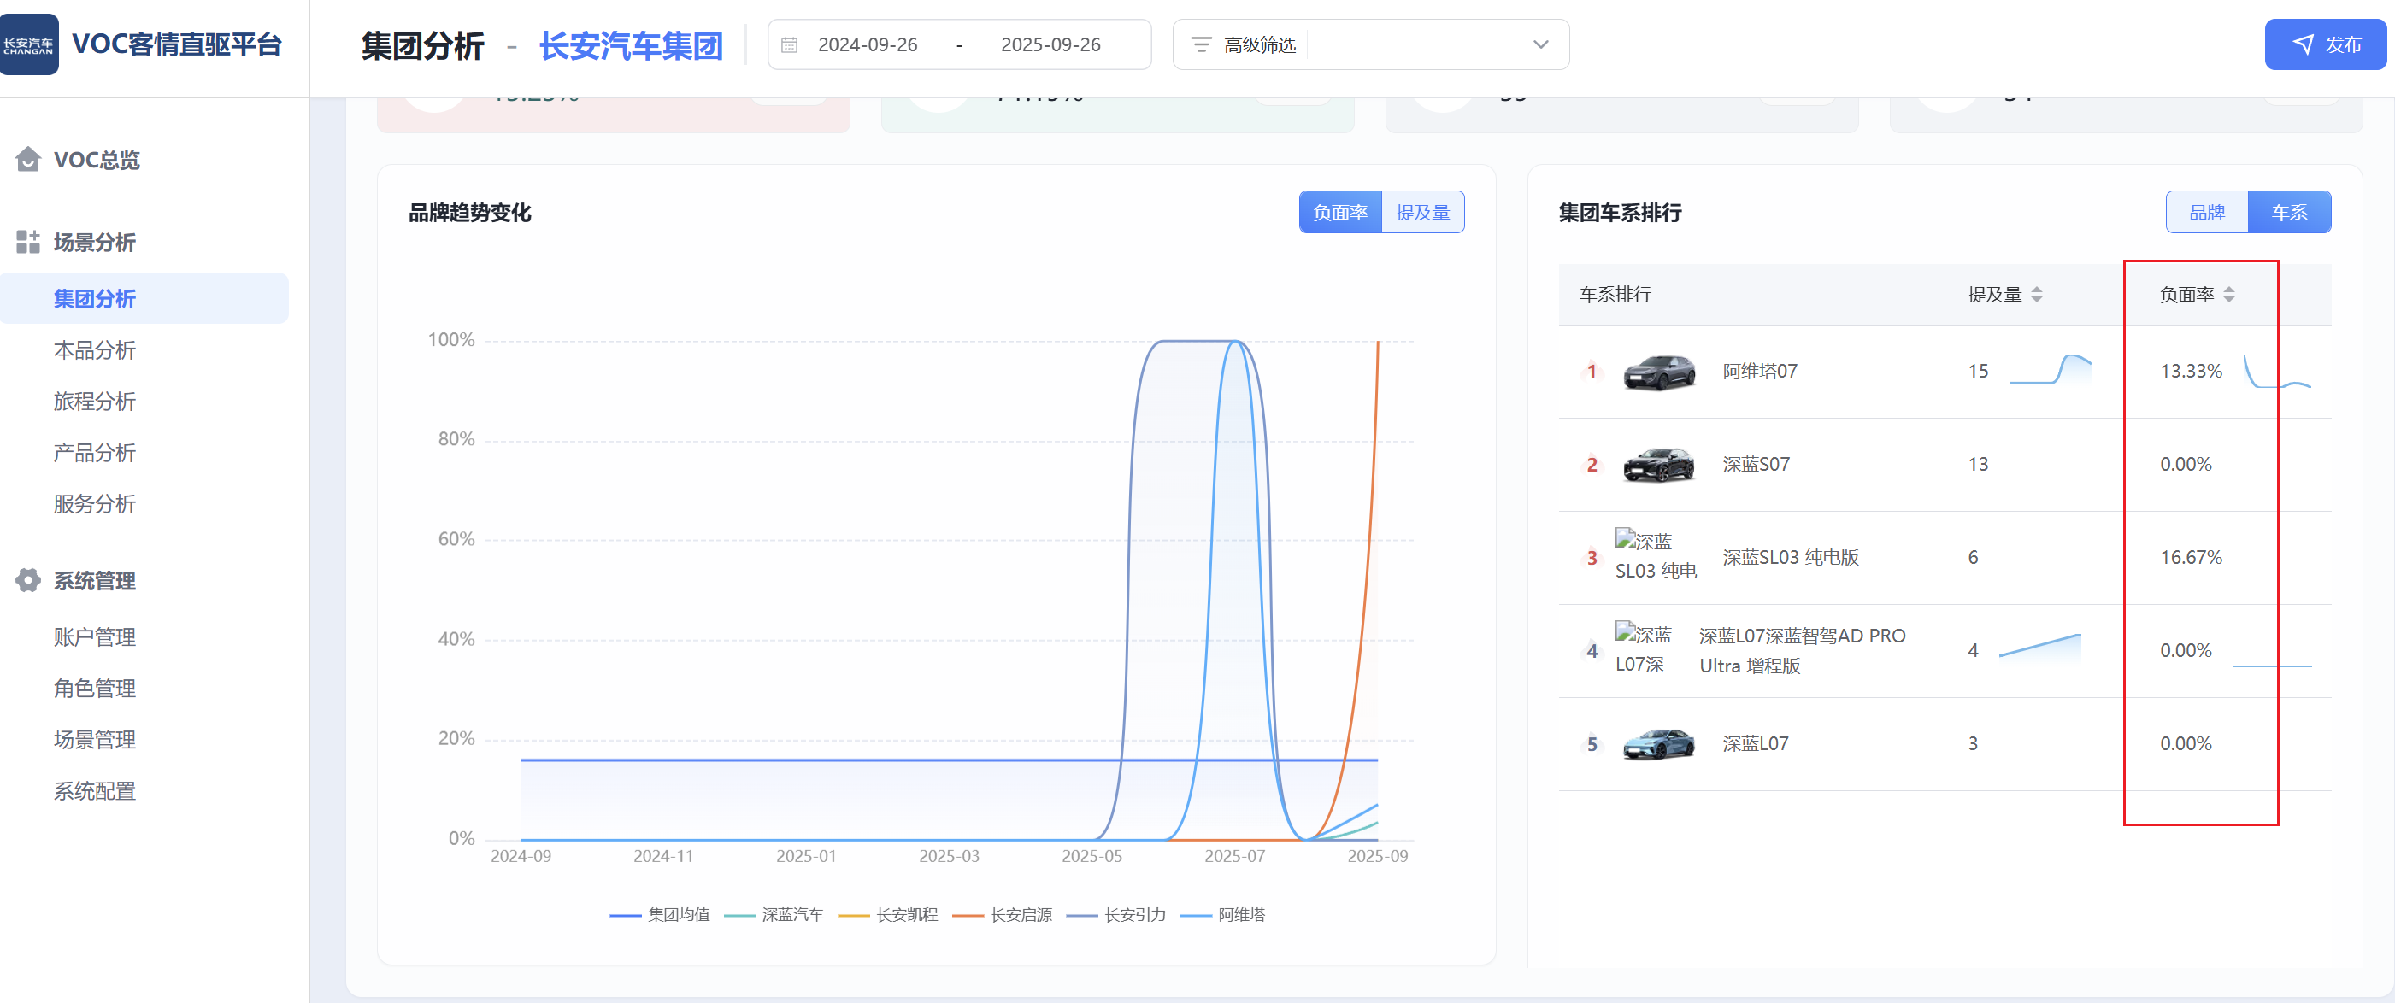Click the VOC总览 home icon
The height and width of the screenshot is (1003, 2395).
point(28,159)
